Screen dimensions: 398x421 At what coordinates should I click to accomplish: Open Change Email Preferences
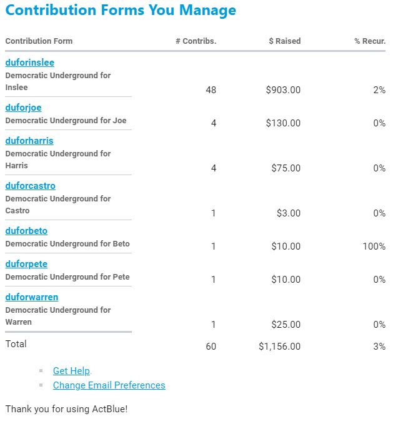[x=109, y=385]
